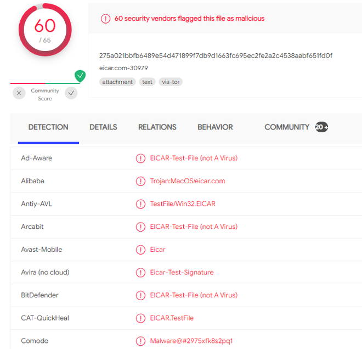The width and height of the screenshot is (362, 349).
Task: Click the community score checkmark upvote icon
Action: tap(71, 93)
